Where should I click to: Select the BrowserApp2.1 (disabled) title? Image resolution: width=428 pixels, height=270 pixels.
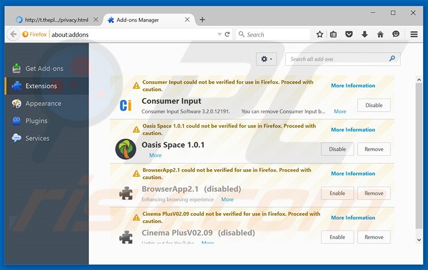click(x=191, y=189)
